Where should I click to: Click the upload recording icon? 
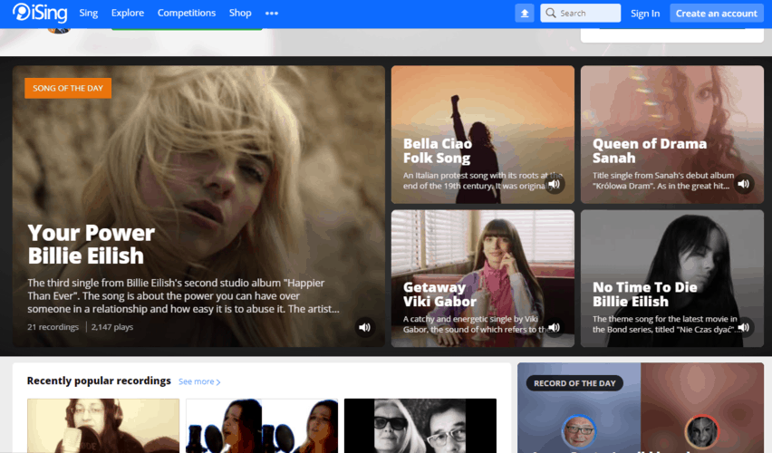click(x=525, y=14)
